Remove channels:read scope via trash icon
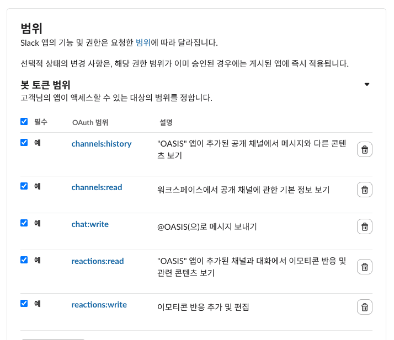 (364, 190)
